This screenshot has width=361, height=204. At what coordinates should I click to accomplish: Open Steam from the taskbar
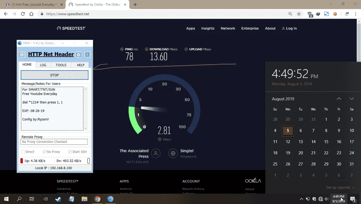[x=58, y=199]
